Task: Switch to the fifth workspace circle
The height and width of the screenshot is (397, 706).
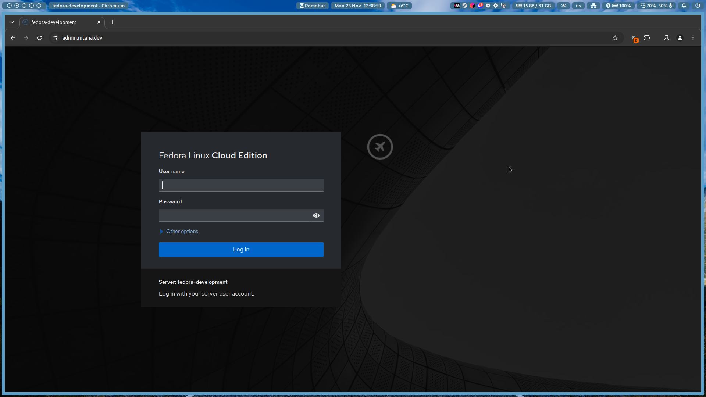Action: pyautogui.click(x=39, y=6)
